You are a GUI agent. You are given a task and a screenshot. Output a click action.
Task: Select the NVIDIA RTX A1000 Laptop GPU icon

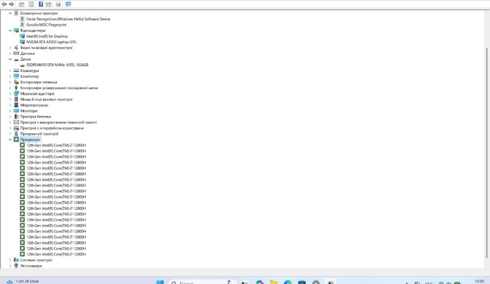pos(23,42)
